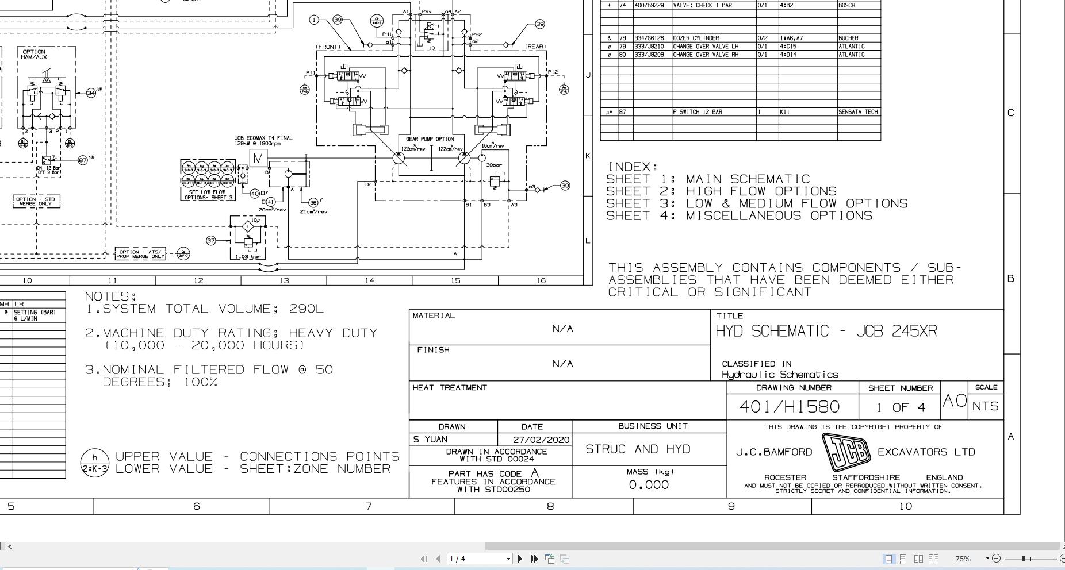Click the zoom slider handle
This screenshot has width=1065, height=570.
pyautogui.click(x=1024, y=559)
